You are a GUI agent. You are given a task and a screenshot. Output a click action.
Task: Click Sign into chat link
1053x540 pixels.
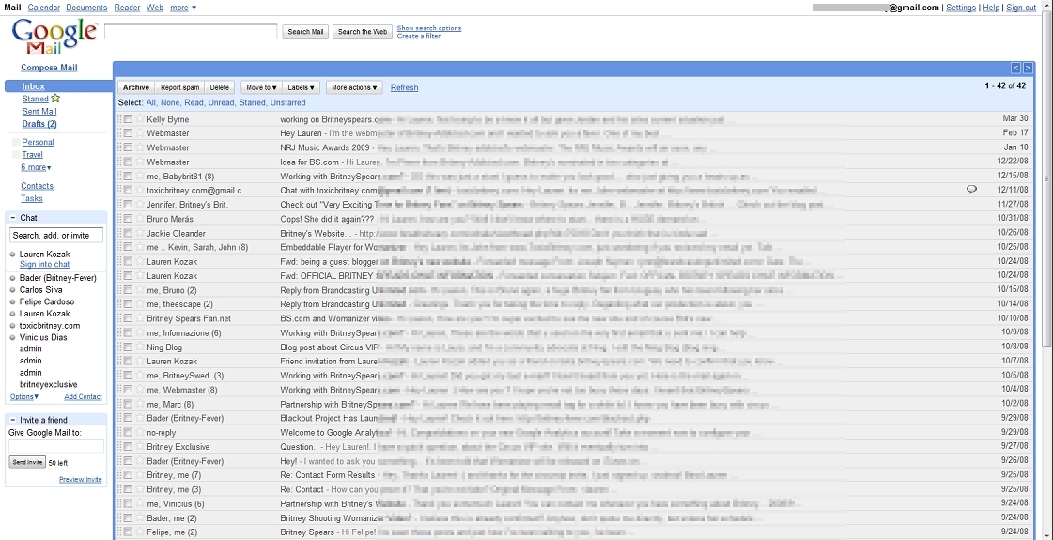pos(45,264)
